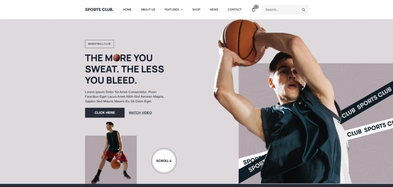Open the shopping bag cart icon

pyautogui.click(x=253, y=9)
